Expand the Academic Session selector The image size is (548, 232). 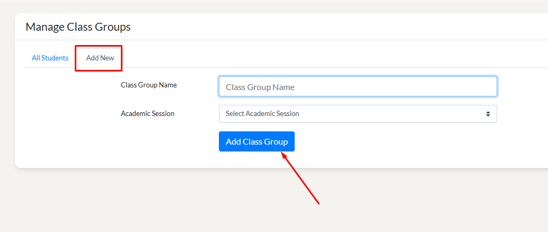358,114
